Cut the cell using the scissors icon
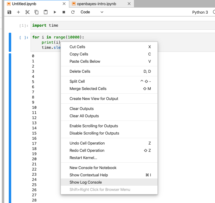 pos(28,12)
